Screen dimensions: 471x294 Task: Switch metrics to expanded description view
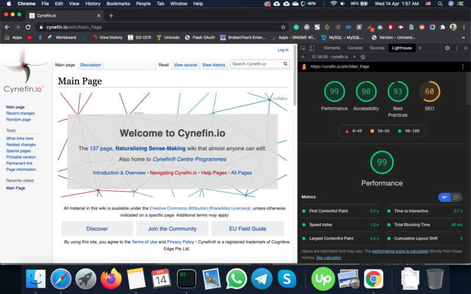tap(457, 197)
